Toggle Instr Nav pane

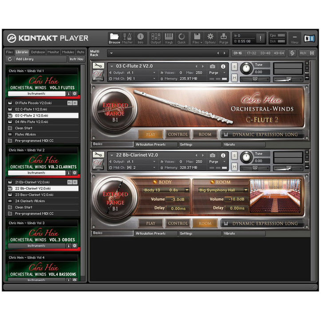[x=76, y=59]
